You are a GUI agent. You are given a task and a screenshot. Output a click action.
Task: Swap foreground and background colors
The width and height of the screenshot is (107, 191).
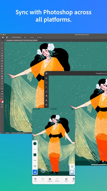click(x=3, y=99)
